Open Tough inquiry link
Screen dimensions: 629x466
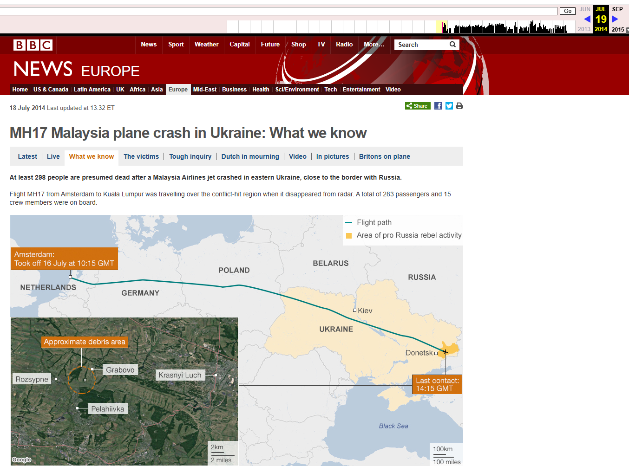190,156
